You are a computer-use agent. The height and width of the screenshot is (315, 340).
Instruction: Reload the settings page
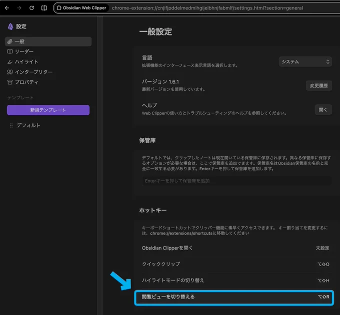point(31,8)
